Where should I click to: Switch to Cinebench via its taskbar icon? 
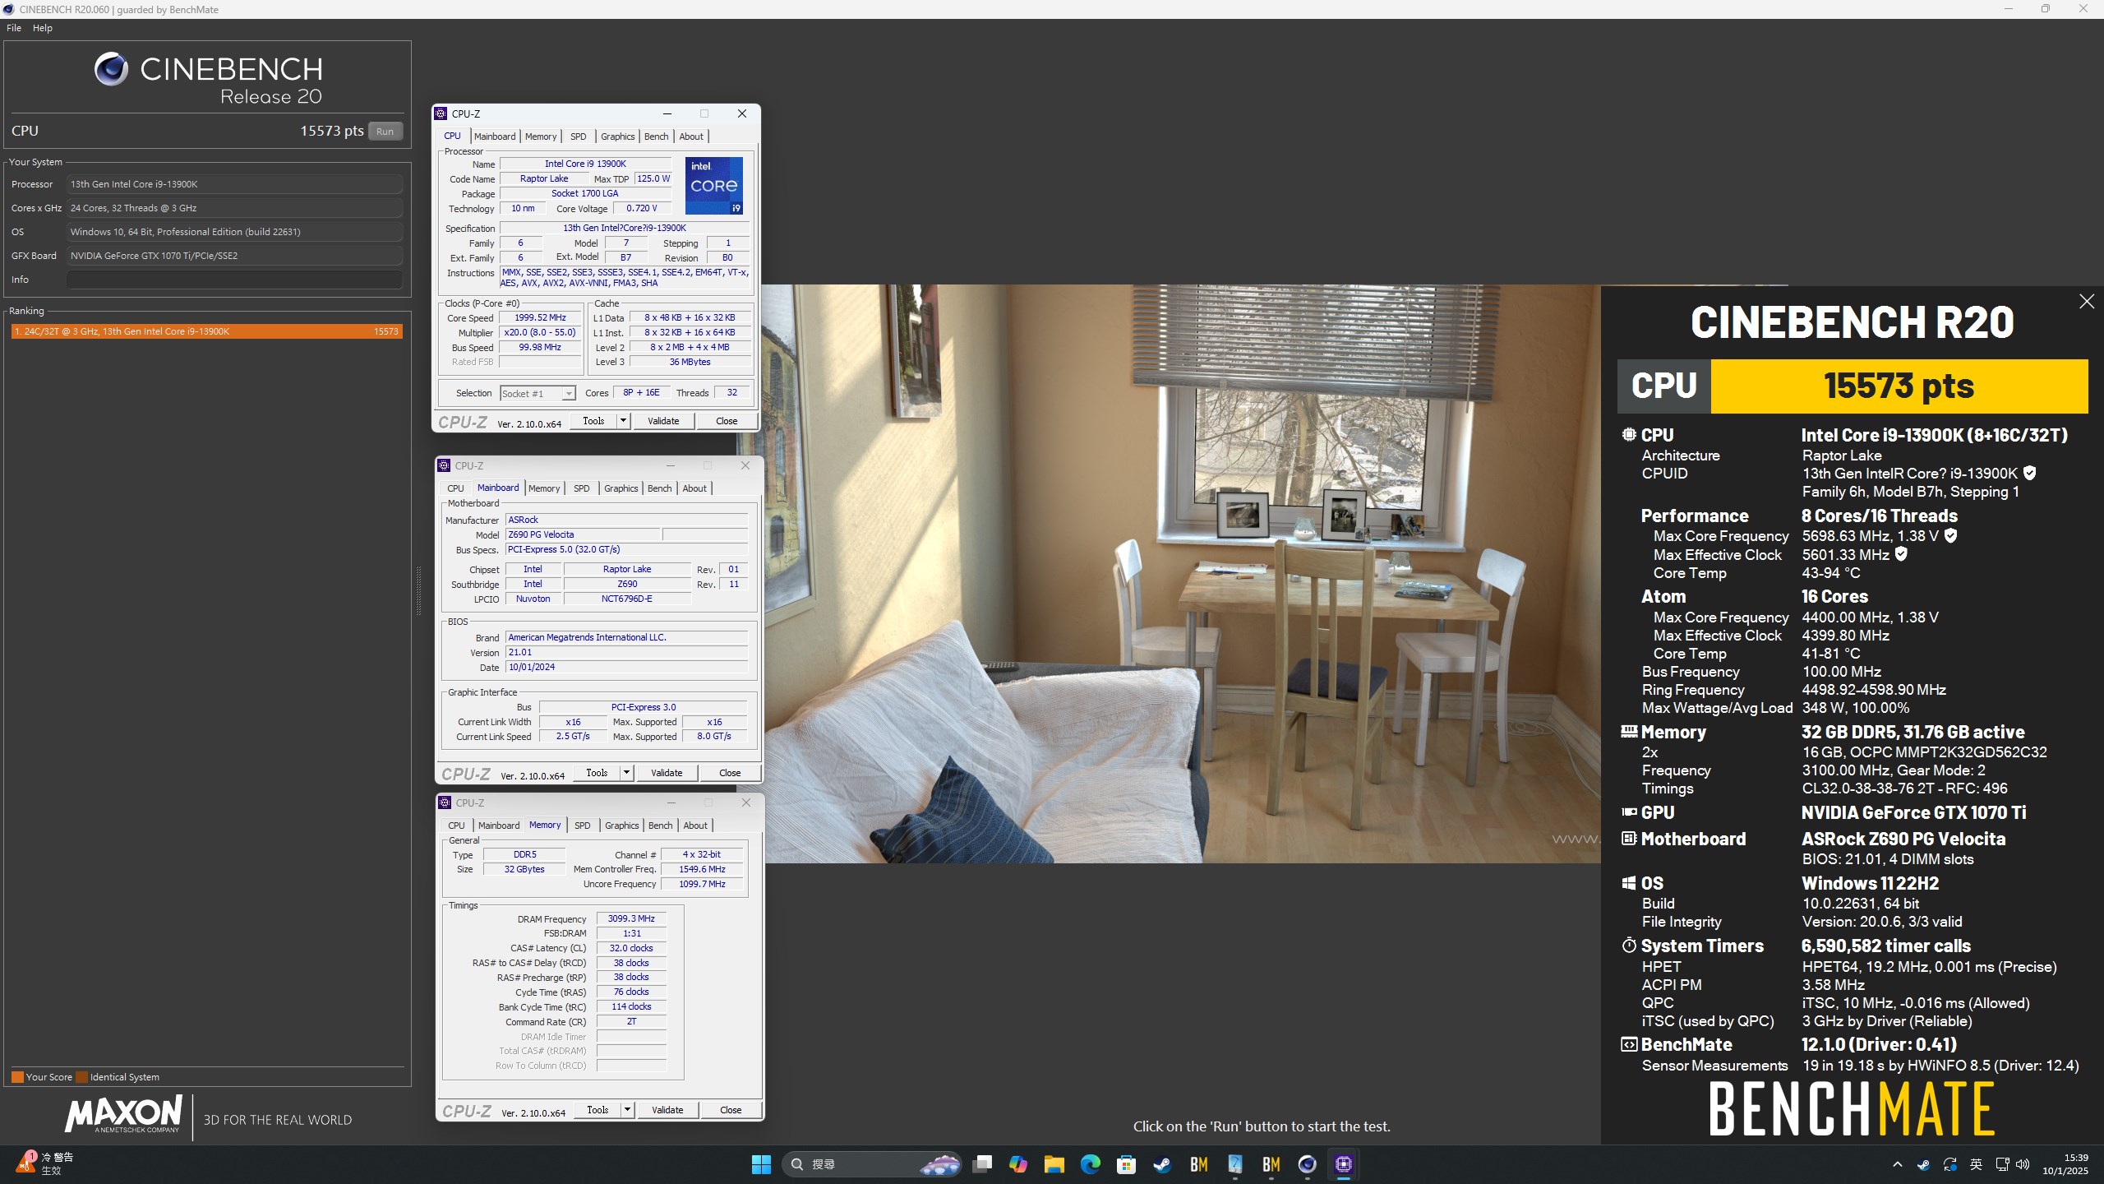click(x=1308, y=1164)
